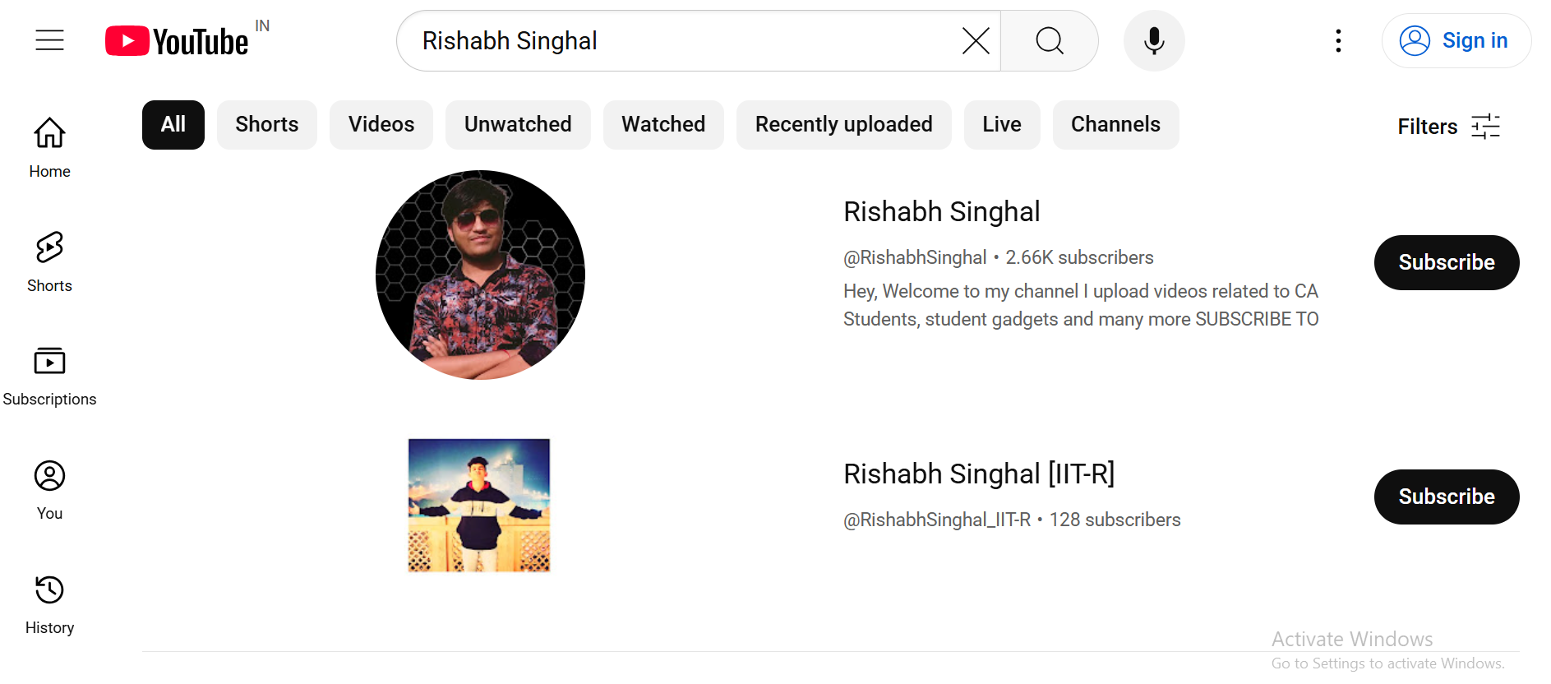Viewport: 1551px width, 684px height.
Task: Open the three-dot settings menu
Action: (1338, 40)
